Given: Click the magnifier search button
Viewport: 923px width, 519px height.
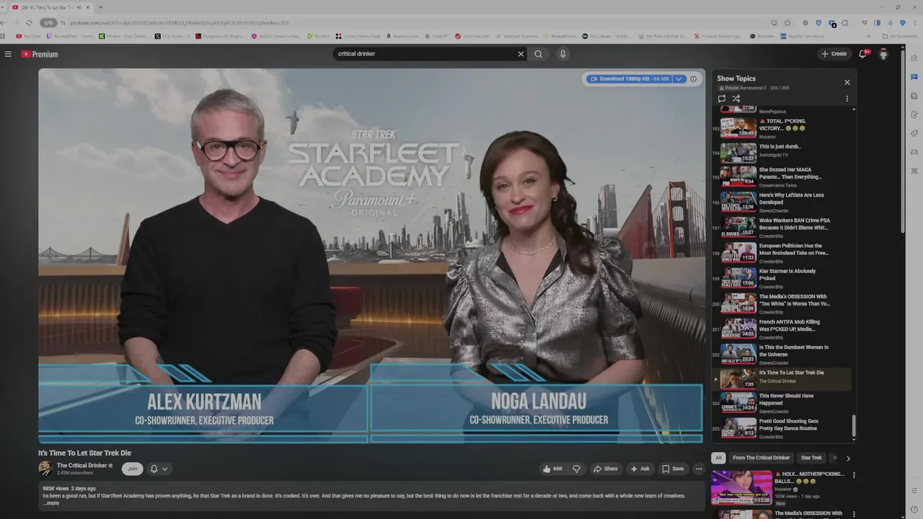Looking at the screenshot, I should [x=538, y=54].
